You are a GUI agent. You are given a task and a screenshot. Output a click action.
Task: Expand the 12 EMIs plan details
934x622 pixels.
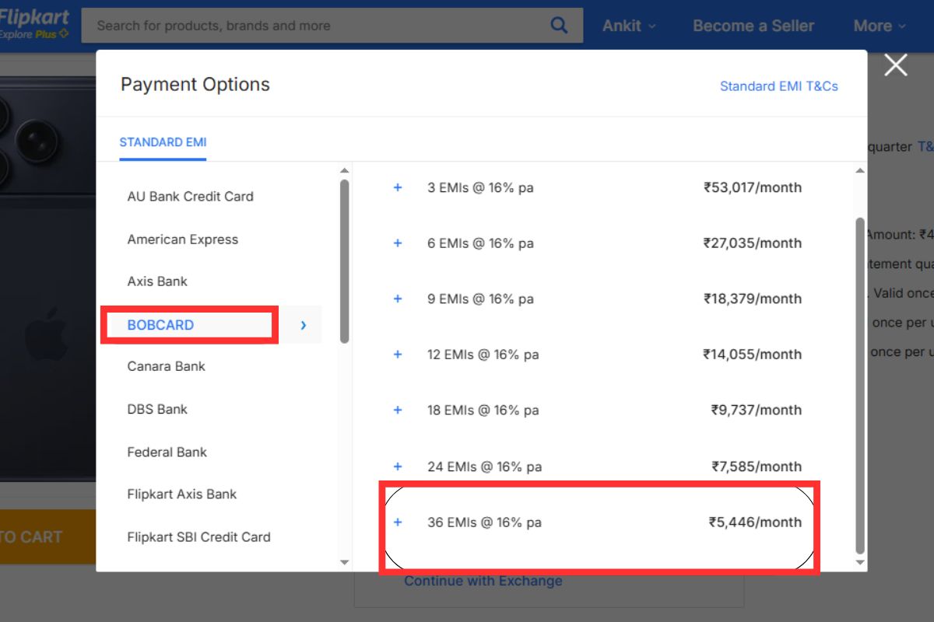click(398, 355)
